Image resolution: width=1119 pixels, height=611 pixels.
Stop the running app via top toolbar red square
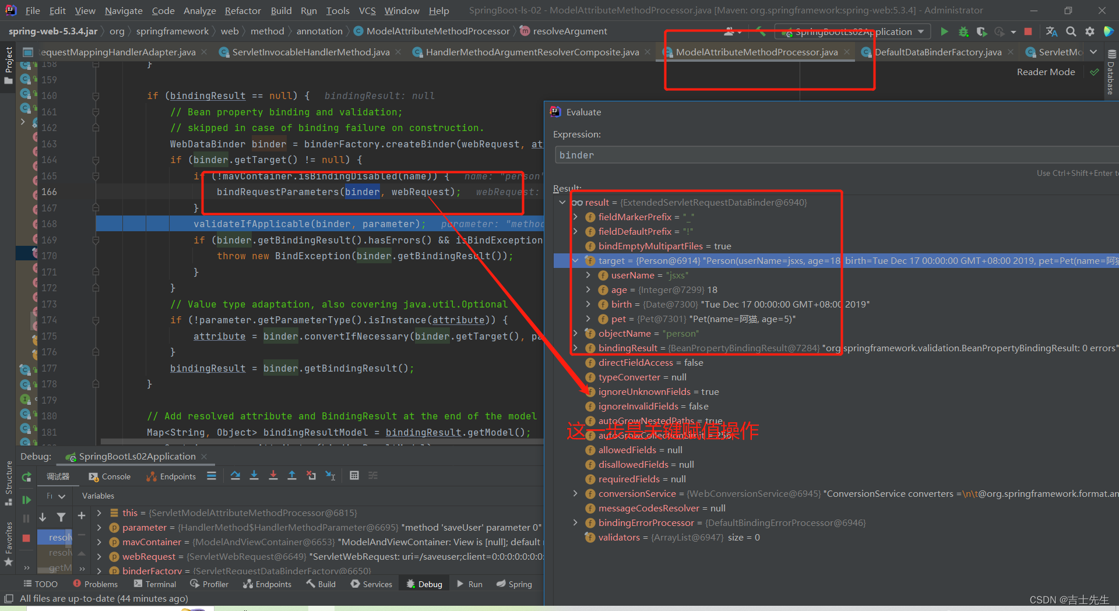click(1028, 31)
